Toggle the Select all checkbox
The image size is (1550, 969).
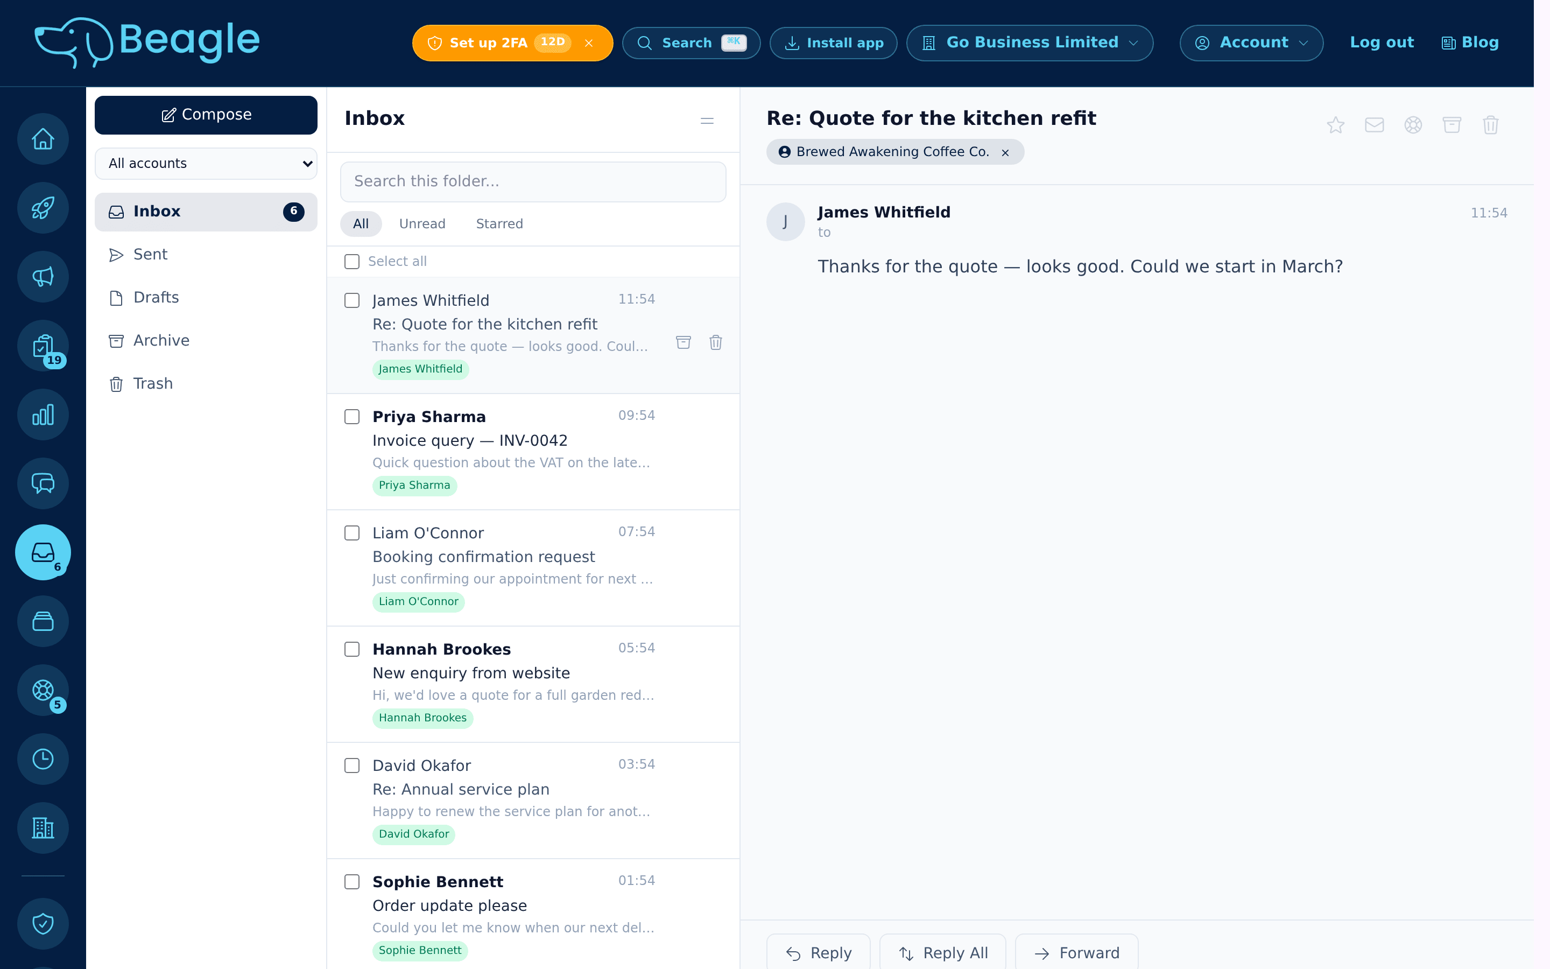coord(351,262)
